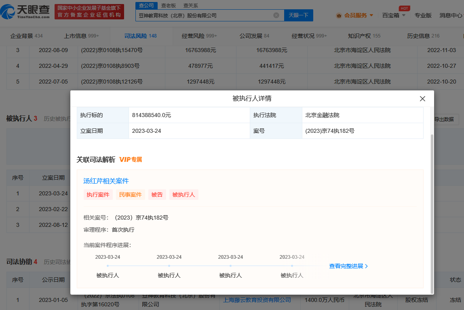Expand the 会员服务 dropdown arrow
464x310 pixels.
371,15
